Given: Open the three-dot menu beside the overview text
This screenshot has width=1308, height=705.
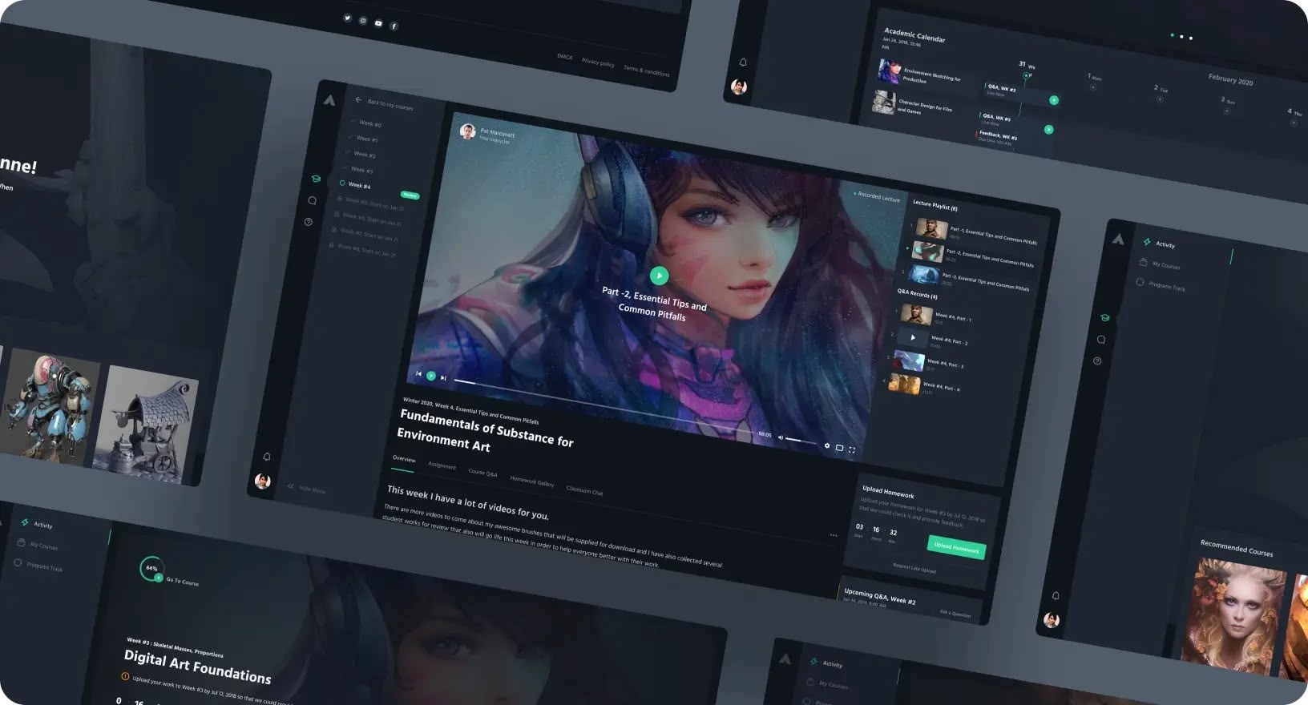Looking at the screenshot, I should [x=834, y=535].
